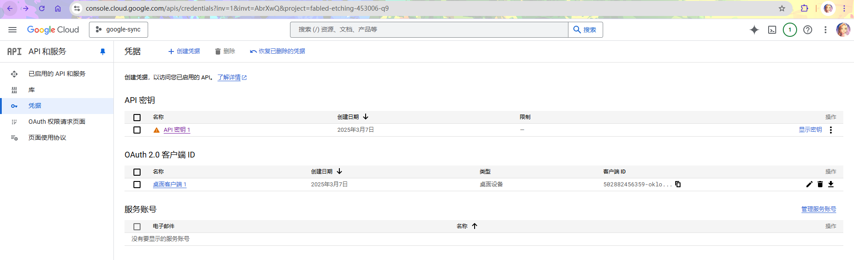
Task: Open the Chrome profile avatar
Action: click(x=828, y=8)
